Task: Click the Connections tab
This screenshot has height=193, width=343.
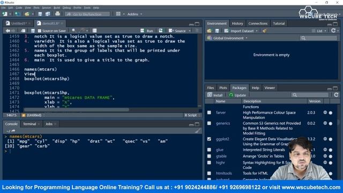Action: 258,24
